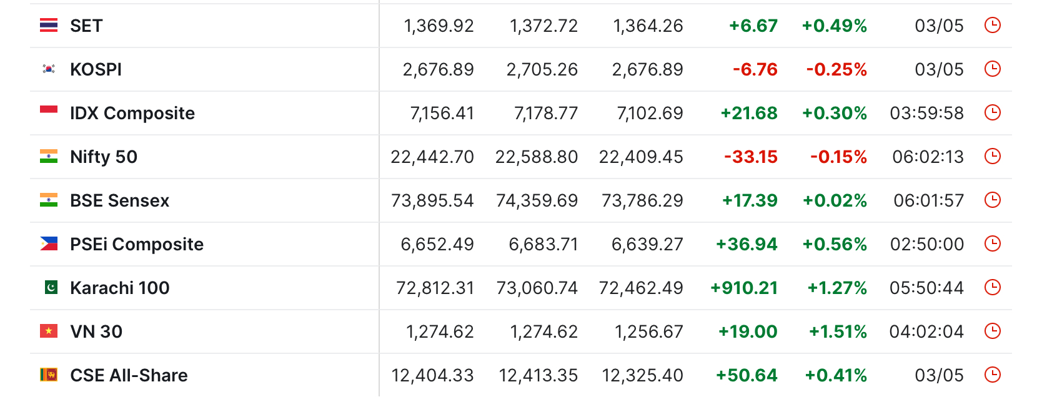The image size is (1042, 412).
Task: Click the clock icon for PSEi Composite
Action: pos(992,243)
